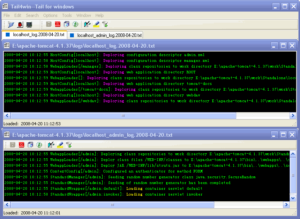This screenshot has height=219, width=300.
Task: Click the red power stop icon in main toolbar
Action: pos(58,24)
